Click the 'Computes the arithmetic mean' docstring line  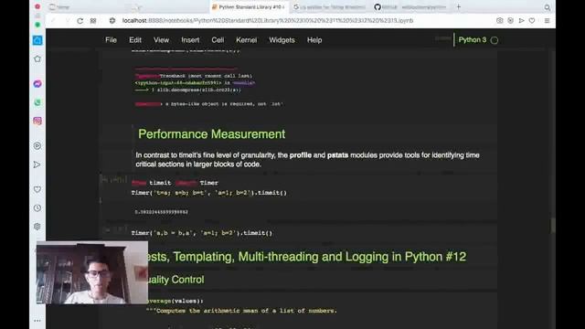(242, 311)
